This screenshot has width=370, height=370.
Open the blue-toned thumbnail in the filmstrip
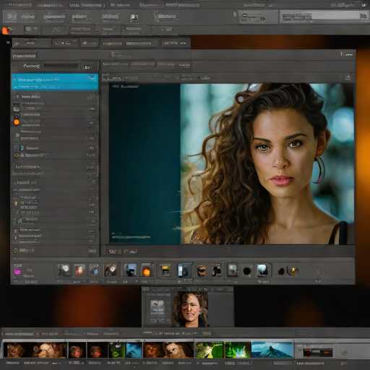click(x=134, y=350)
